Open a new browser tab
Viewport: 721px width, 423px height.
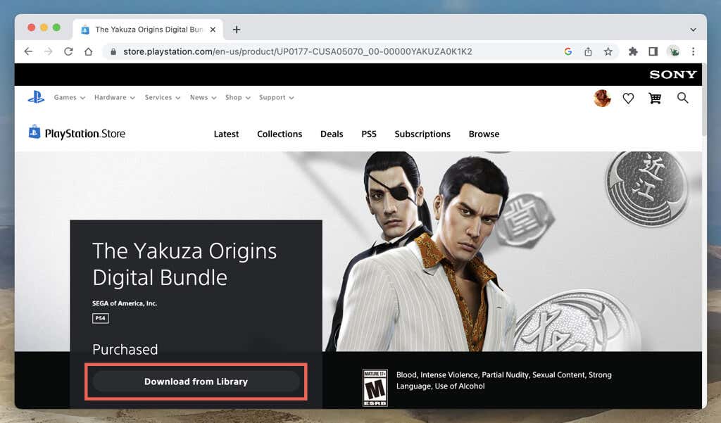pyautogui.click(x=237, y=30)
